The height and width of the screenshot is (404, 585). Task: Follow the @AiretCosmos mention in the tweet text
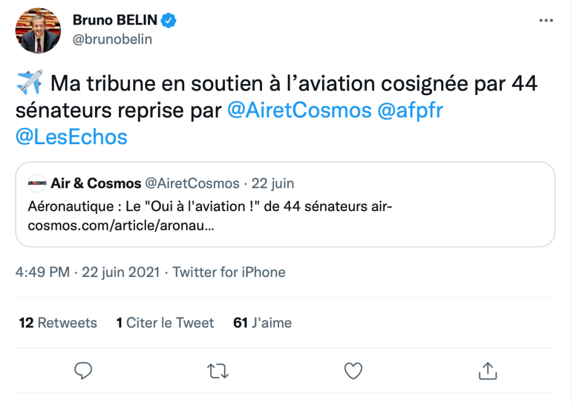click(x=299, y=110)
